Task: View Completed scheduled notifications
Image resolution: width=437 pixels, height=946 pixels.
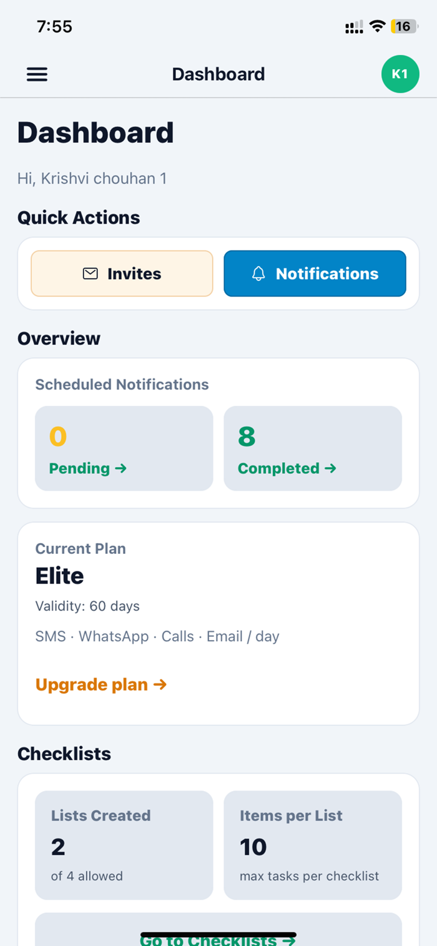Action: point(313,448)
